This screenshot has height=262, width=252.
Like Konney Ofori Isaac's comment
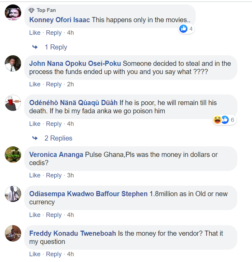(x=35, y=33)
